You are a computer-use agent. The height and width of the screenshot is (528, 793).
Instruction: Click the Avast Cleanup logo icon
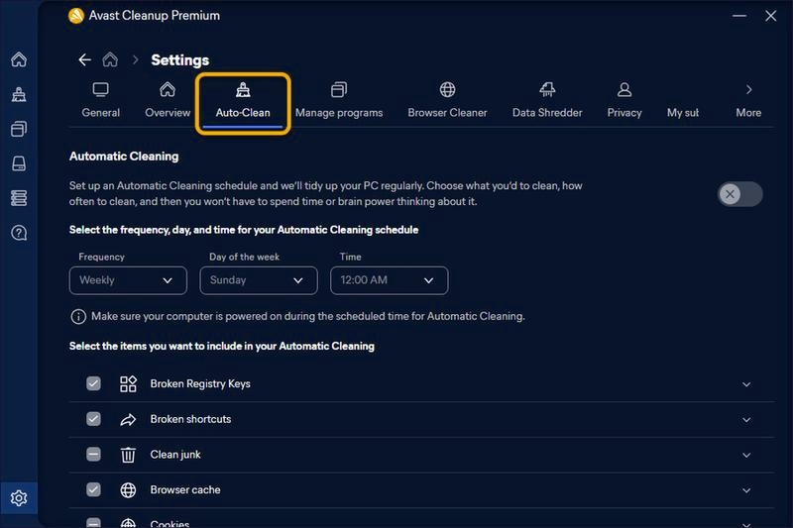[76, 16]
